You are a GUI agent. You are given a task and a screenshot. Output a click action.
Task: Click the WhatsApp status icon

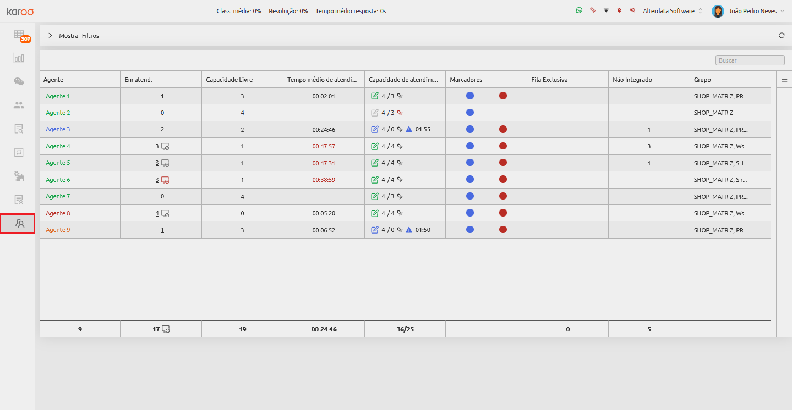point(579,10)
